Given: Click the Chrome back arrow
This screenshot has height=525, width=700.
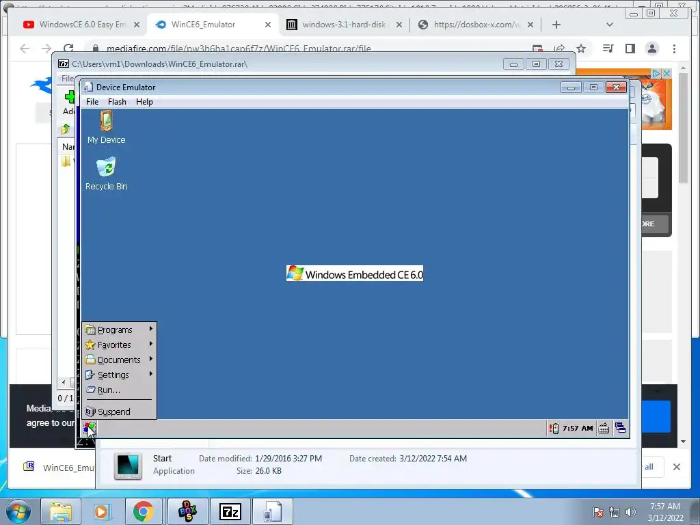Looking at the screenshot, I should pos(25,49).
